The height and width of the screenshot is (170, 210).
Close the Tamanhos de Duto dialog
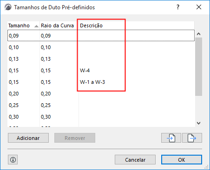199,7
